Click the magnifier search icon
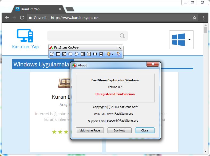Image resolution: width=210 pixels, height=156 pixels. click(x=122, y=36)
